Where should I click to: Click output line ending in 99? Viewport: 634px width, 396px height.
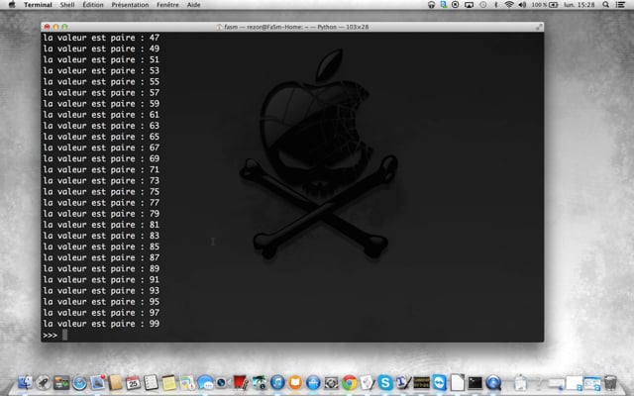pyautogui.click(x=101, y=324)
